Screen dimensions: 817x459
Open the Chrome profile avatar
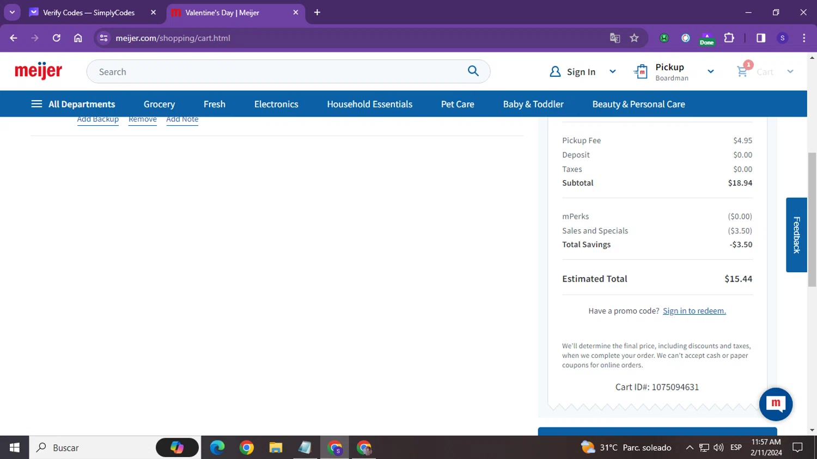[783, 38]
